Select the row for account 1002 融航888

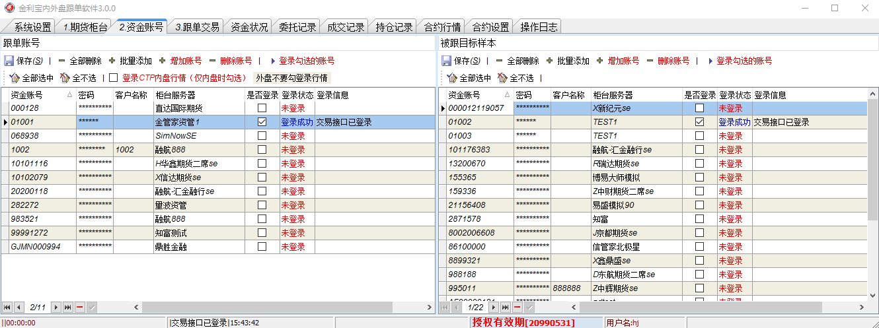point(218,150)
